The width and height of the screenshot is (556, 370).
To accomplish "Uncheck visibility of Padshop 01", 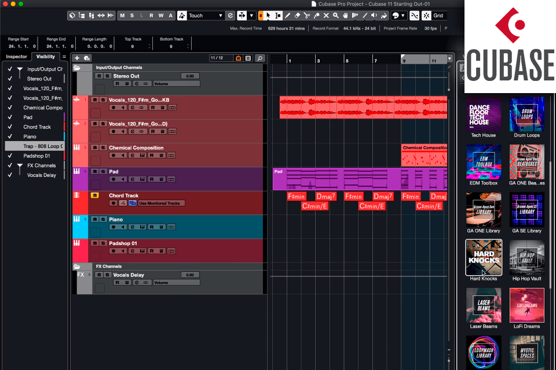I will pos(10,156).
